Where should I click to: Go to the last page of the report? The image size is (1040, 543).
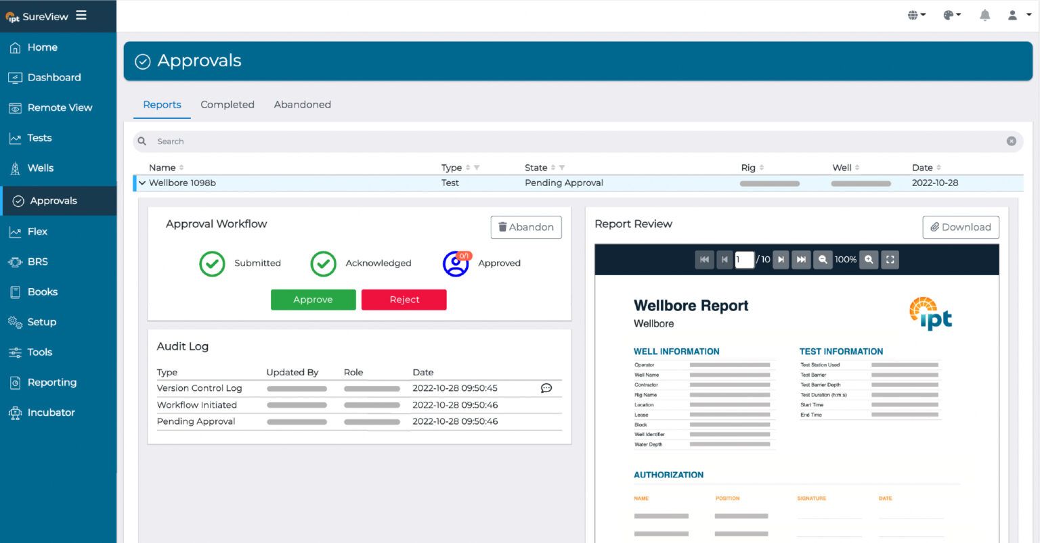coord(801,260)
